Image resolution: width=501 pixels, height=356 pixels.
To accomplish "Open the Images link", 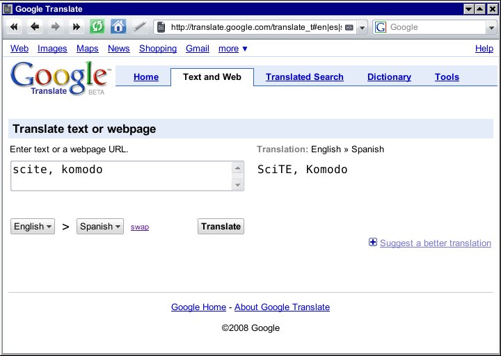I will [x=52, y=49].
